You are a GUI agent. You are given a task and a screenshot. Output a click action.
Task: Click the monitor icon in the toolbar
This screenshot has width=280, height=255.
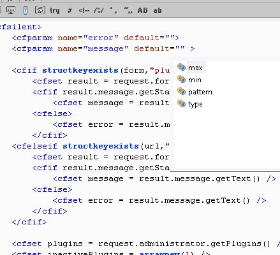coord(10,10)
